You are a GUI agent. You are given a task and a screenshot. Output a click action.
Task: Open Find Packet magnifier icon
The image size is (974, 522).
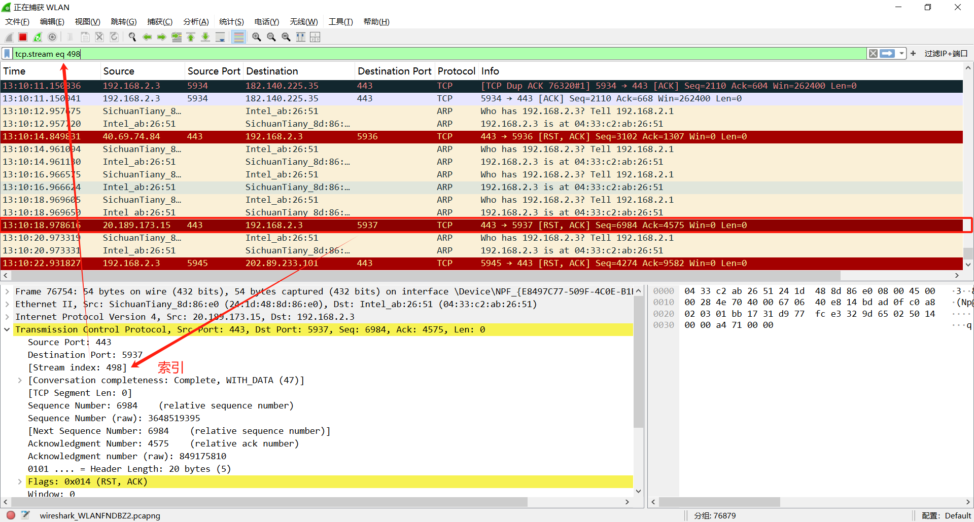coord(132,37)
